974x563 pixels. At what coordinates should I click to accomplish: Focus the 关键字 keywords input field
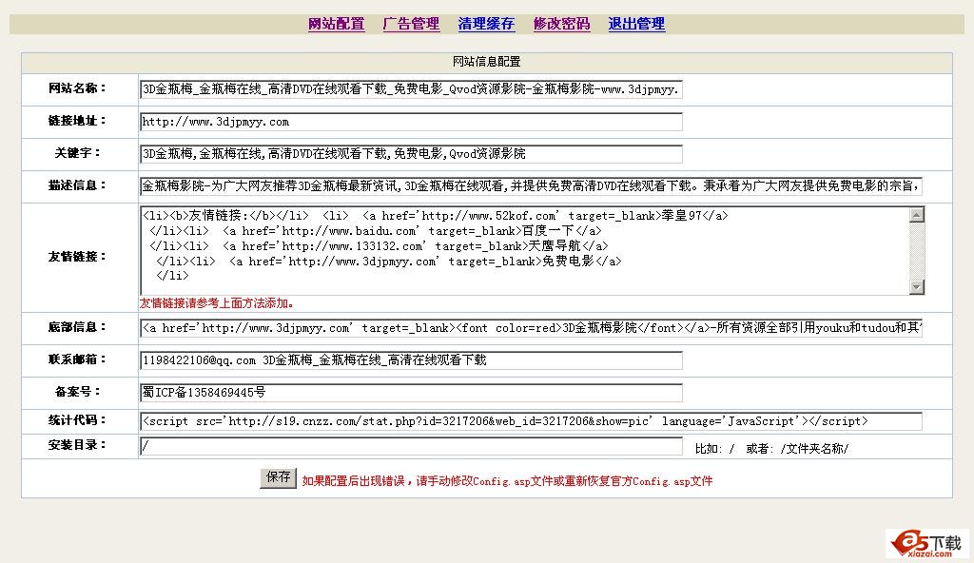[411, 153]
